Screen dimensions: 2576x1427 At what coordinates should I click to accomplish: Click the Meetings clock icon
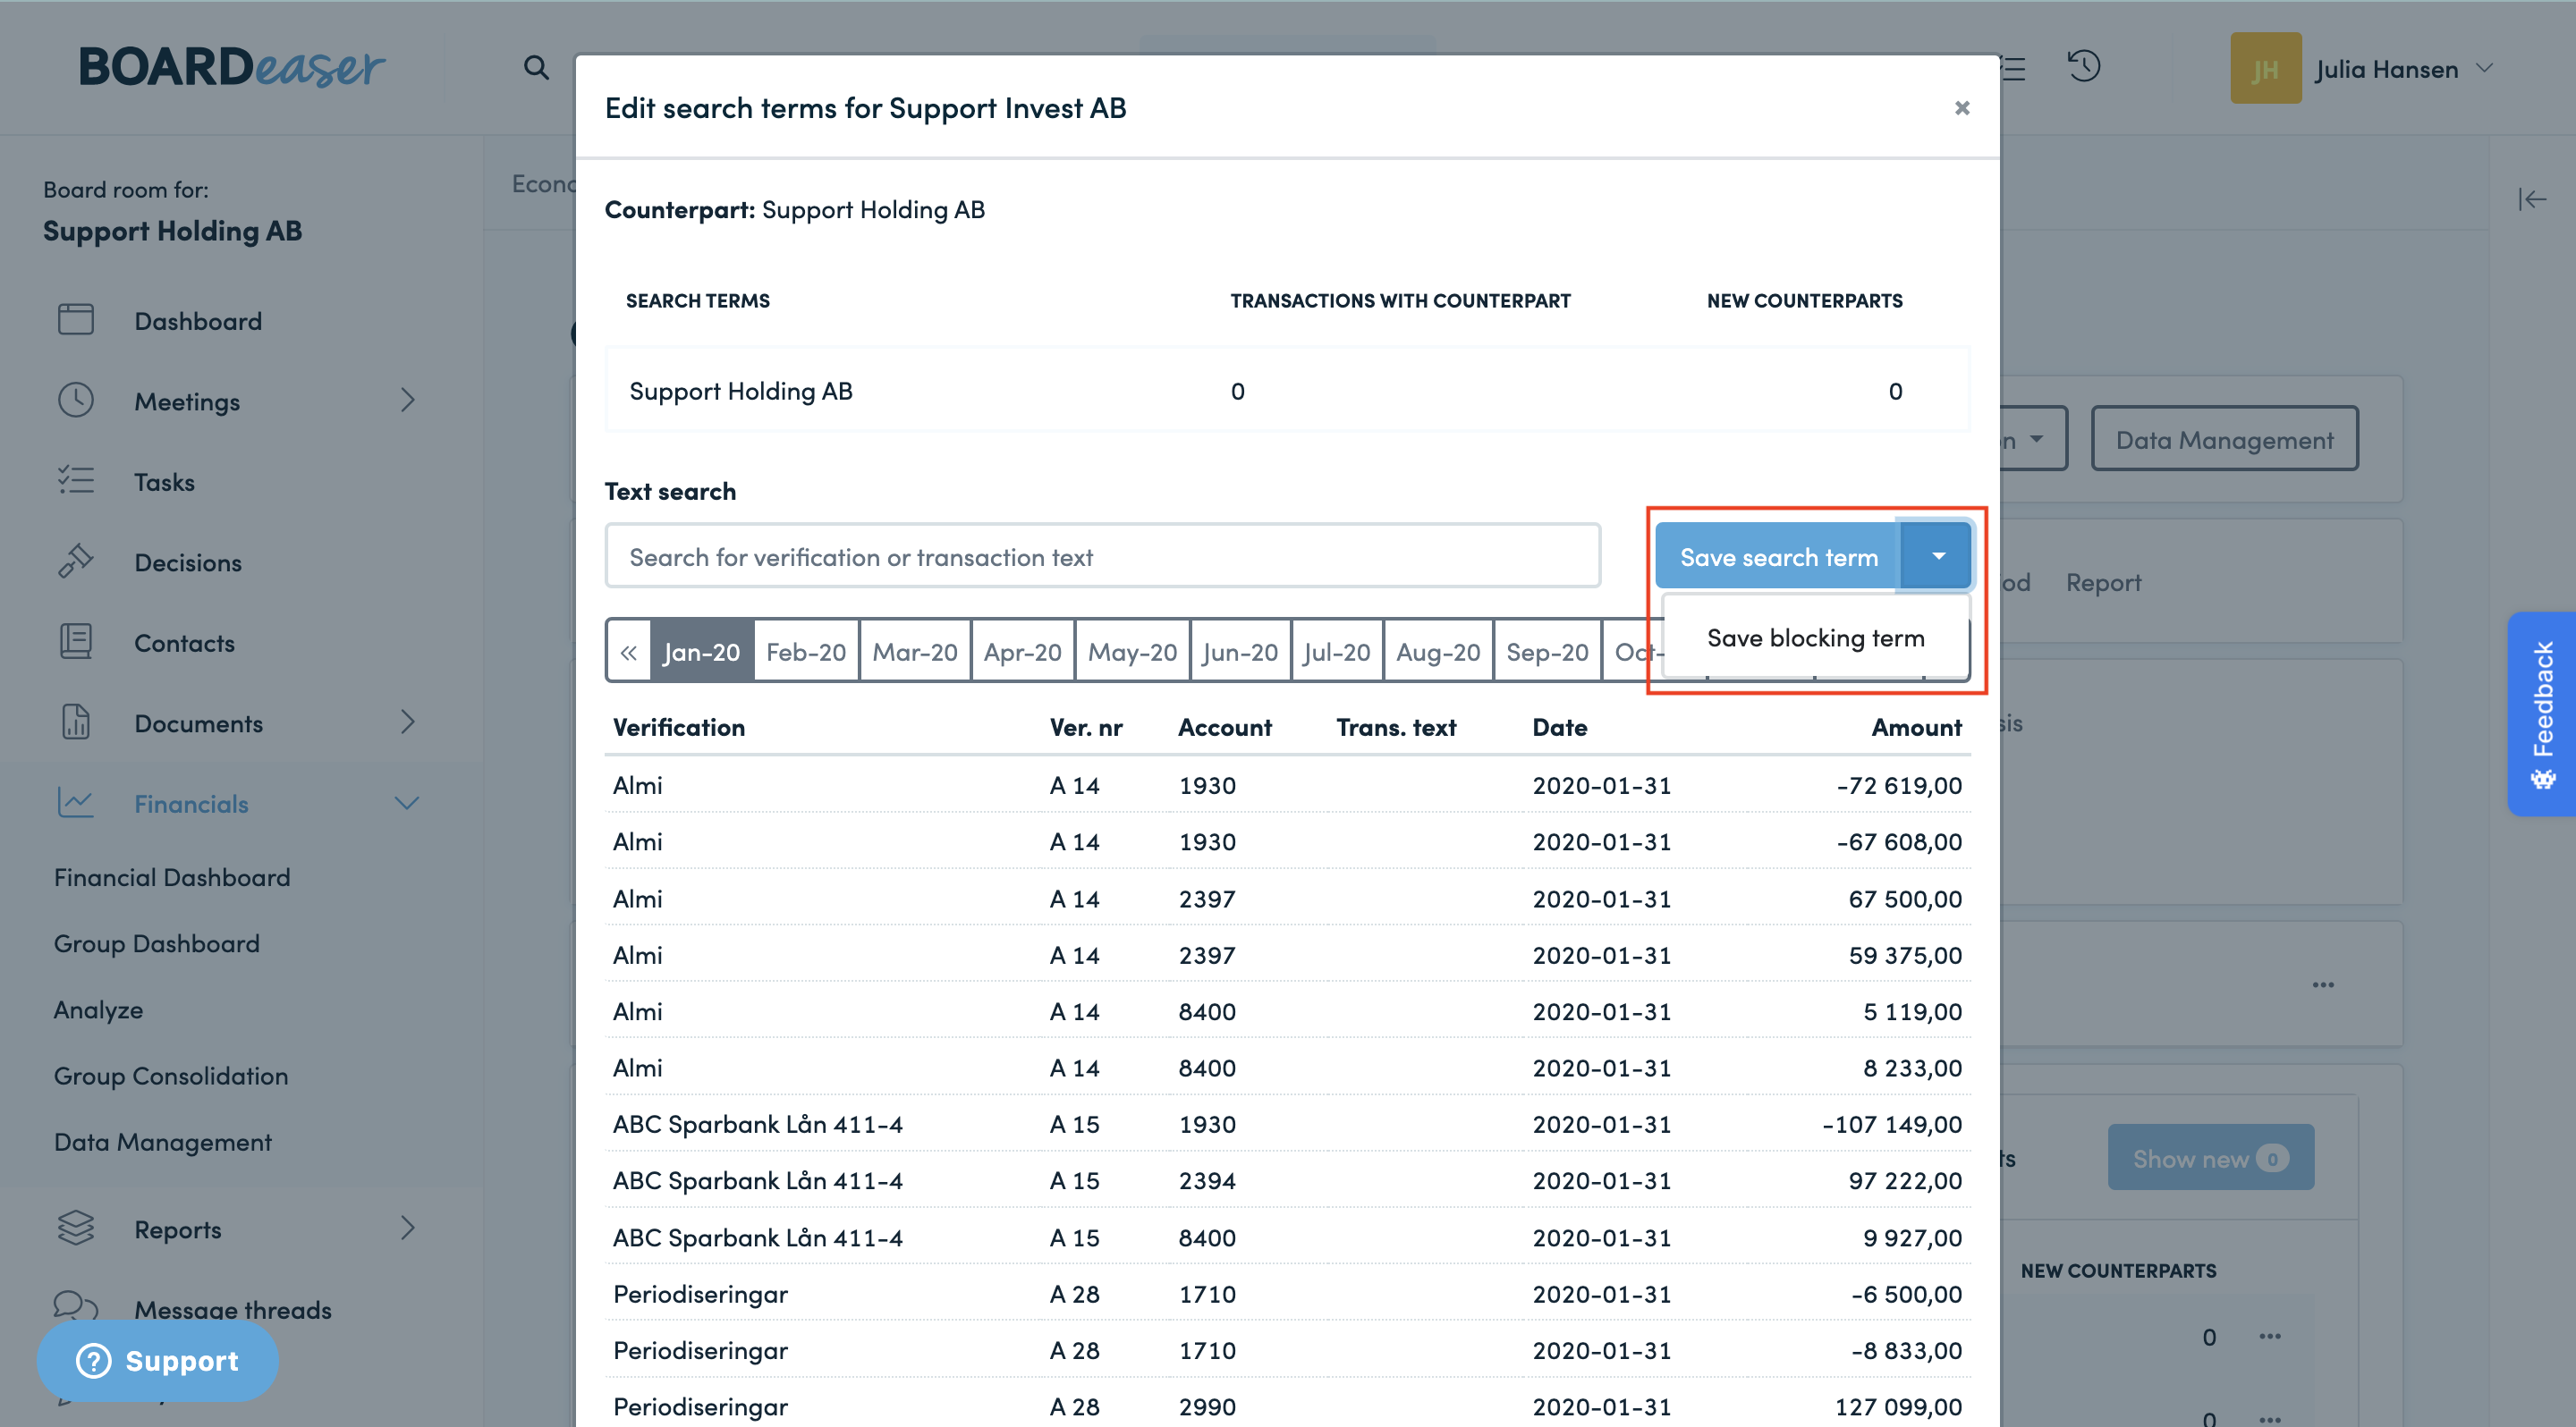coord(75,401)
